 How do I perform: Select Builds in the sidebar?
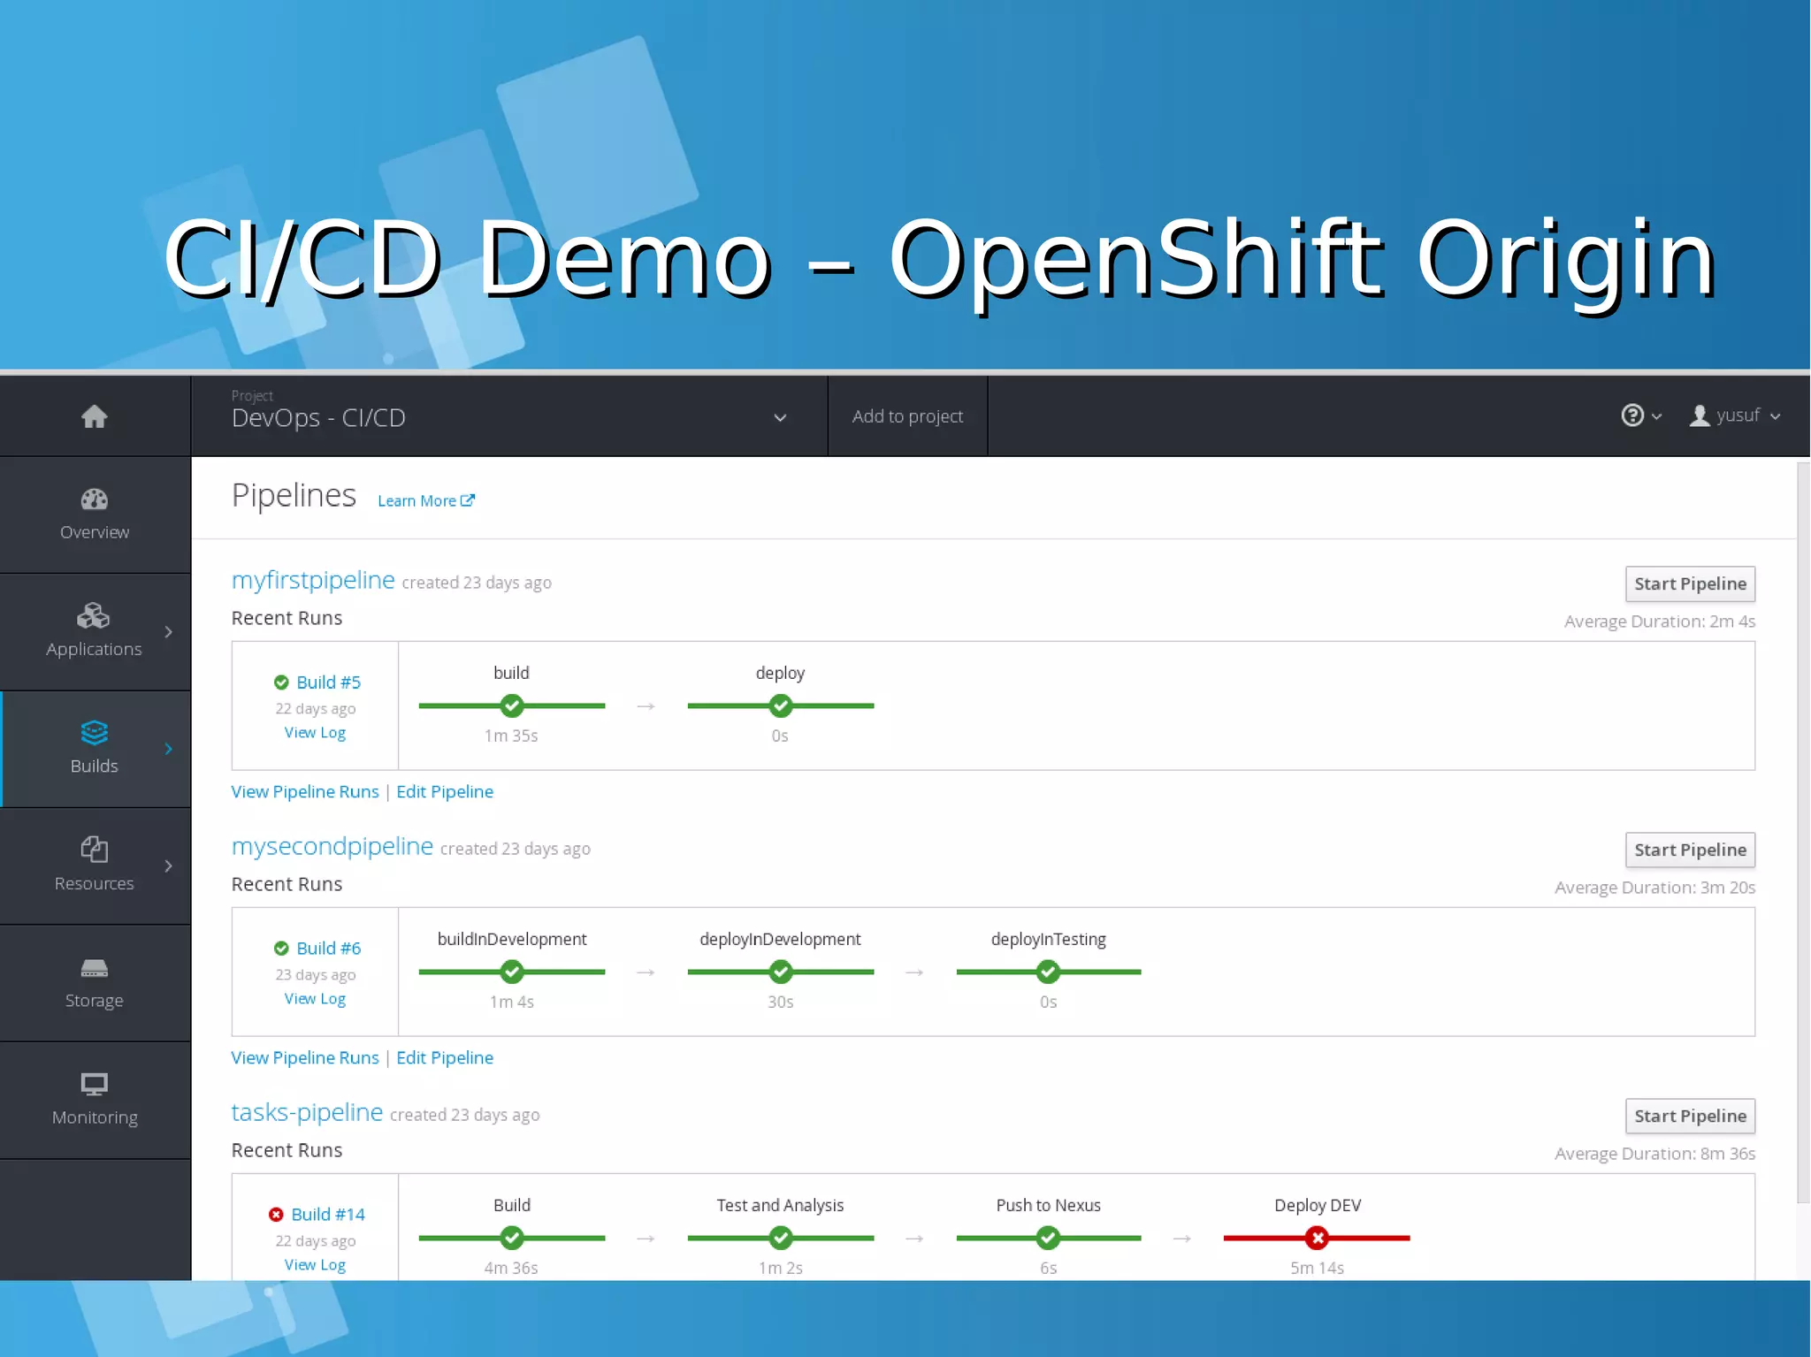(x=95, y=750)
